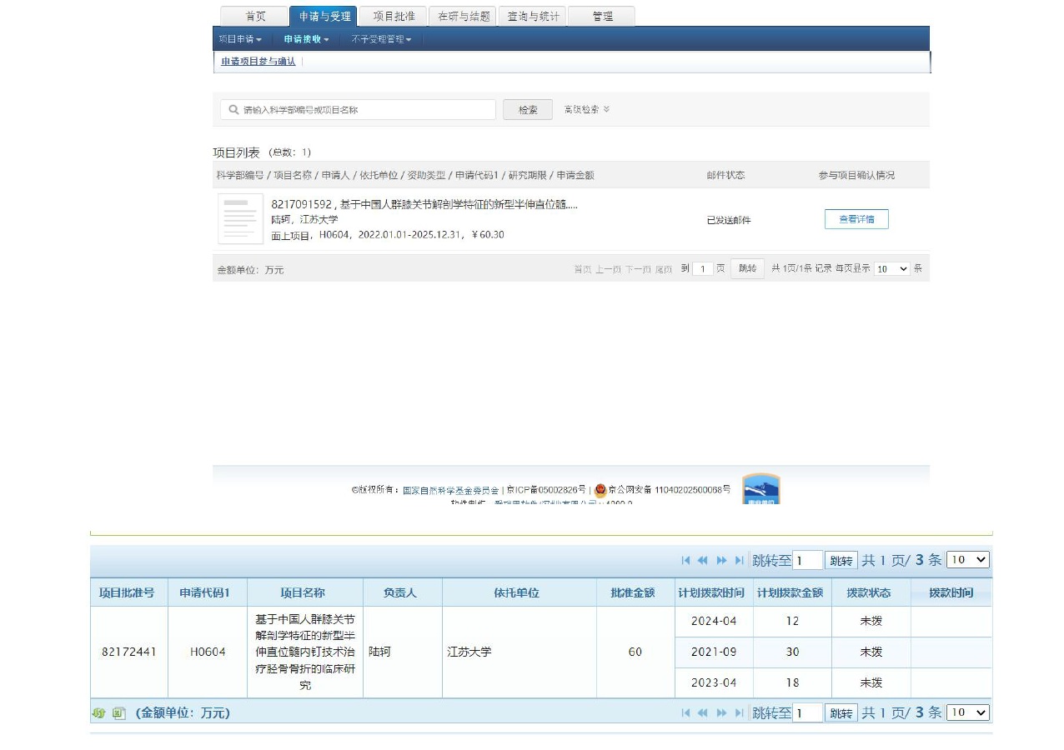This screenshot has width=1064, height=750.
Task: Expand the 高级检索 advanced search panel
Action: [x=587, y=110]
